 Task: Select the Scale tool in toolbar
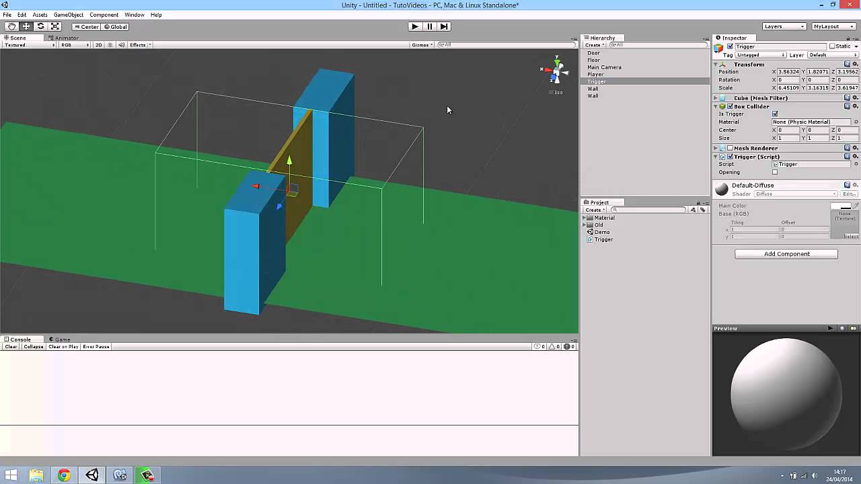pos(55,26)
